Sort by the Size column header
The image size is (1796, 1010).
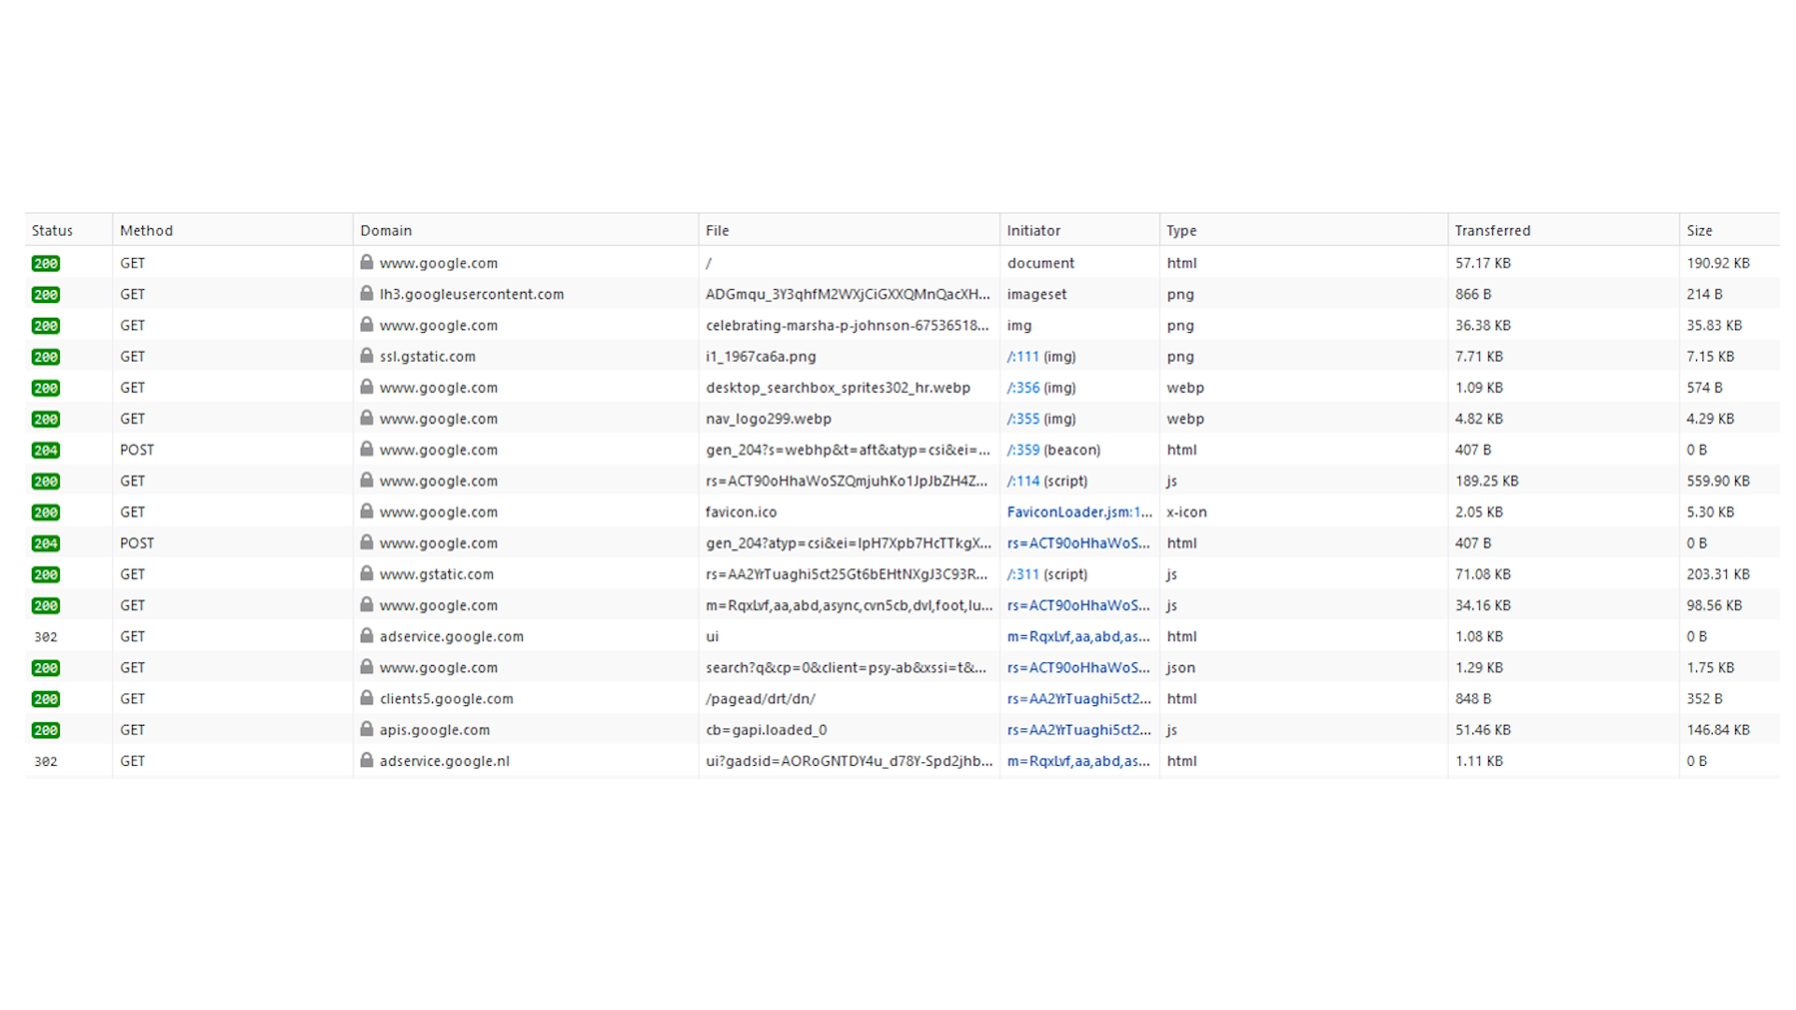[1699, 230]
